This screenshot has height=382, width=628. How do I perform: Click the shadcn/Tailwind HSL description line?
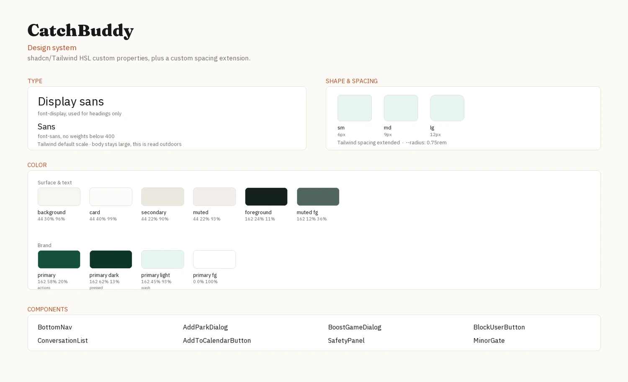139,58
